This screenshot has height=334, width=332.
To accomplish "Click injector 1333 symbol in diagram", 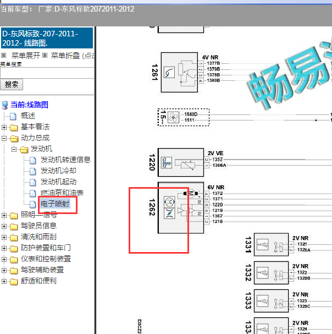I will click(263, 301).
